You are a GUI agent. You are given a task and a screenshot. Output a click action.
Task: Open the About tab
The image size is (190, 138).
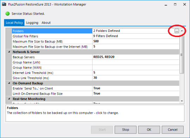click(46, 23)
